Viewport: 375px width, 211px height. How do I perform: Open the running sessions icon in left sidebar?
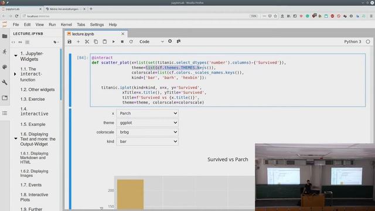tap(5, 52)
